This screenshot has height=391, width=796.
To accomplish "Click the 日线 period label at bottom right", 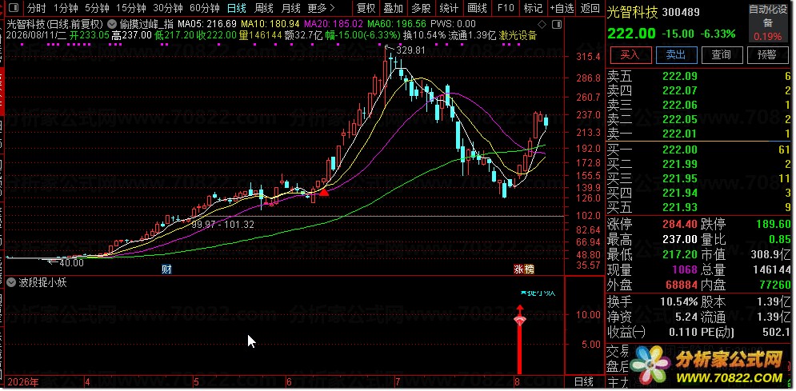I will (584, 381).
